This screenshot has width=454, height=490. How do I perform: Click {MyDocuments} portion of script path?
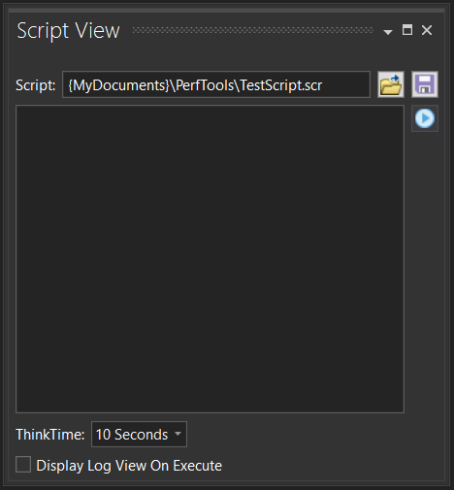coord(119,85)
